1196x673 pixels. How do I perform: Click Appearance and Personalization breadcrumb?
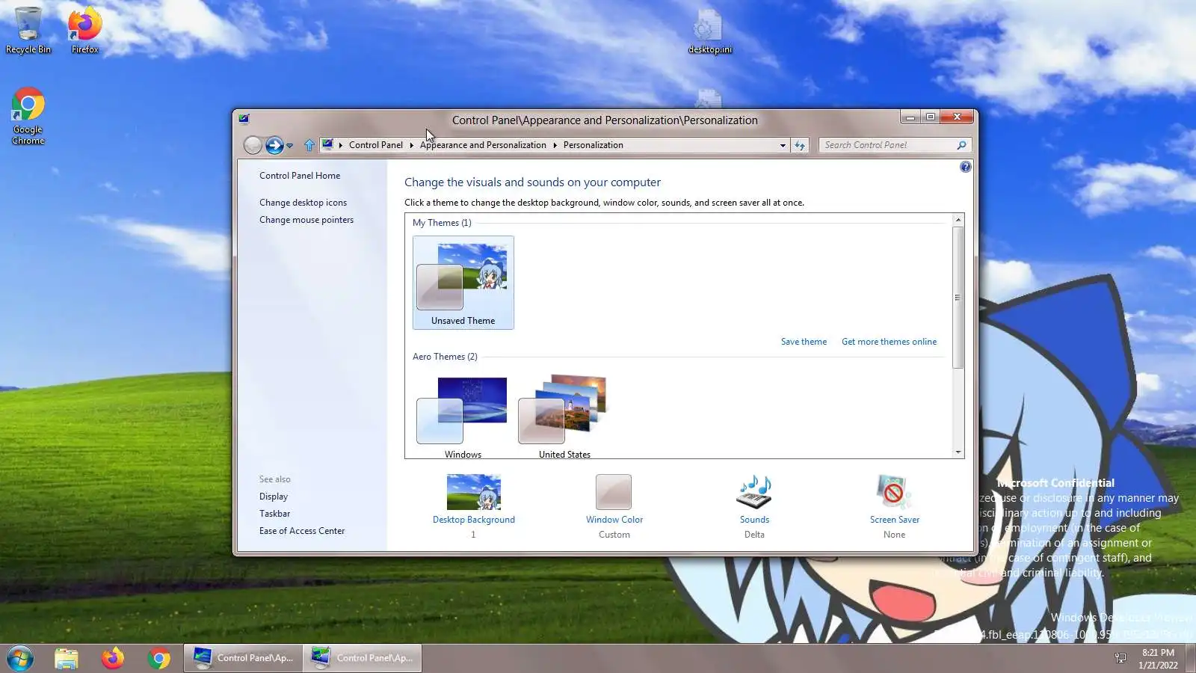pyautogui.click(x=483, y=145)
